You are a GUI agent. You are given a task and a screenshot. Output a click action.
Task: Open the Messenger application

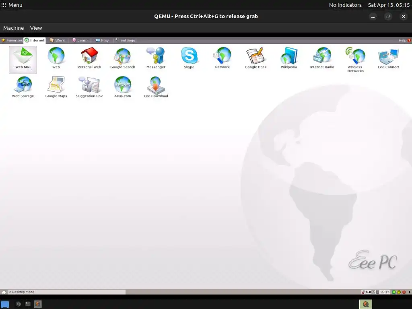(x=156, y=58)
